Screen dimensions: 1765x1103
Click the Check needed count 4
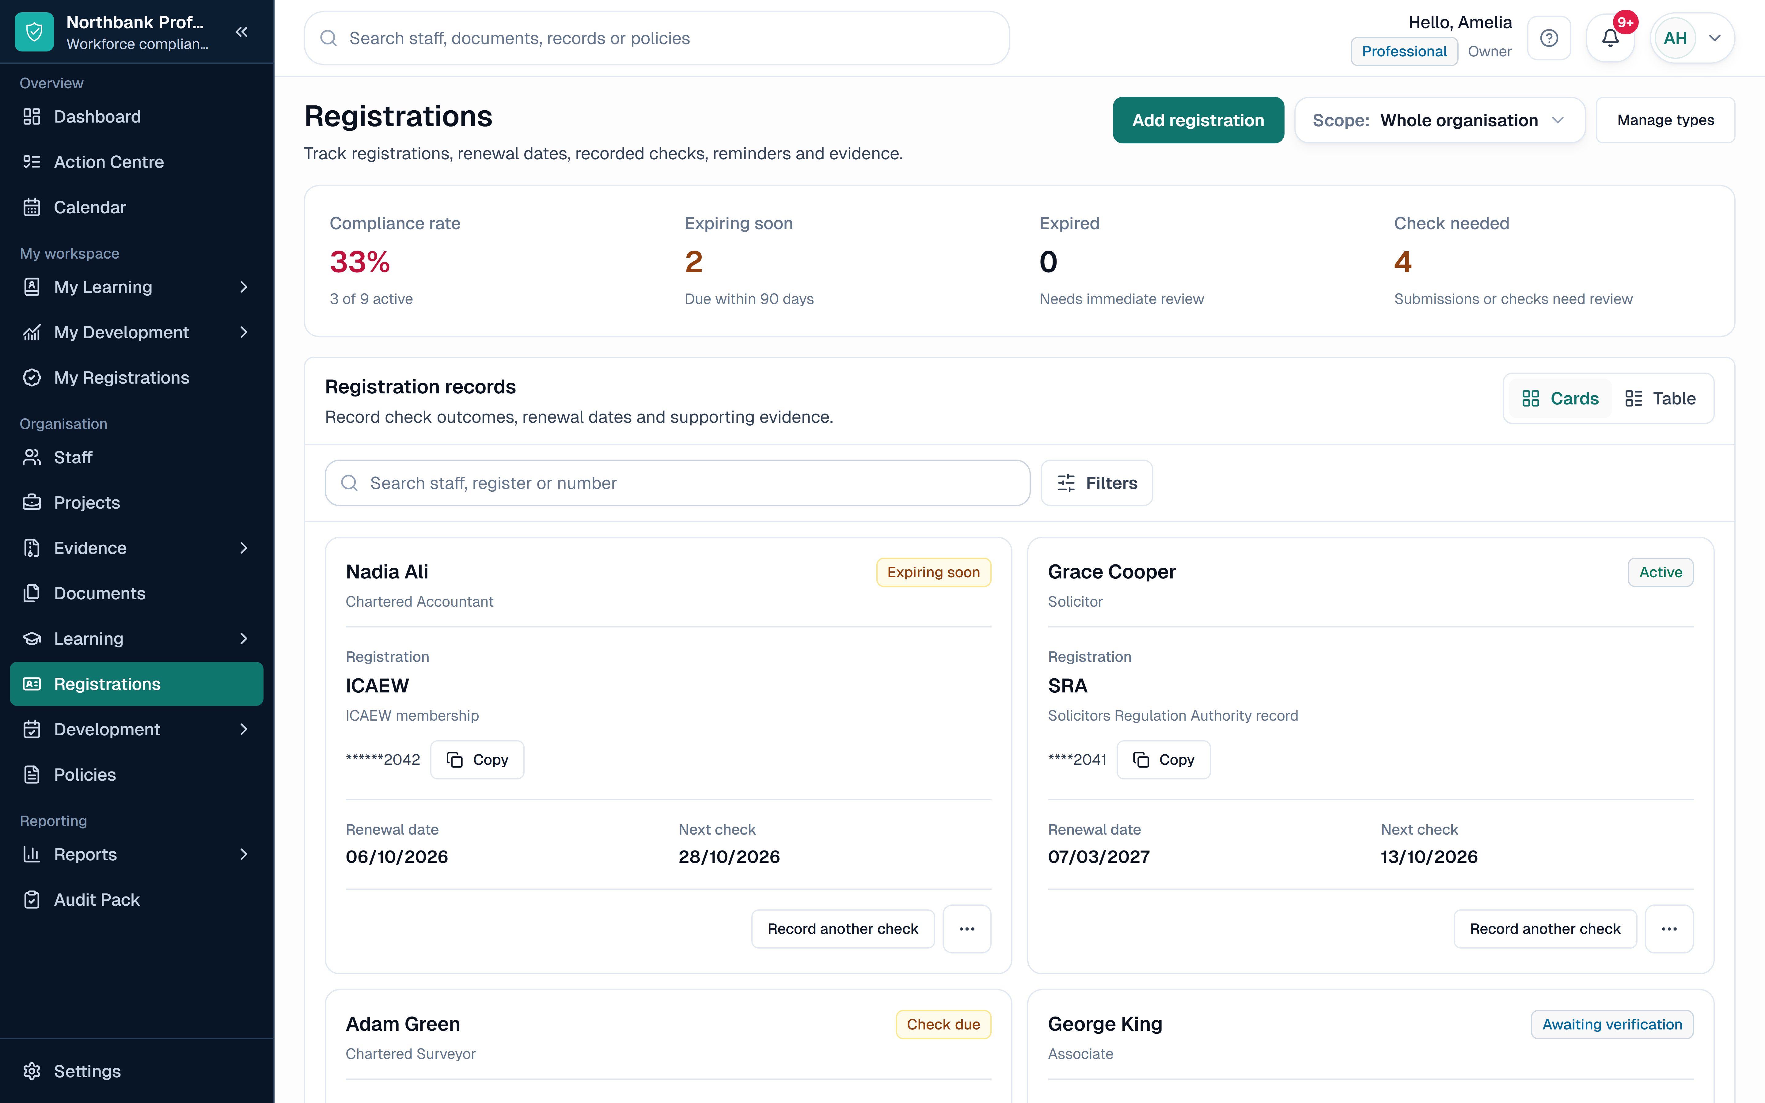tap(1403, 262)
